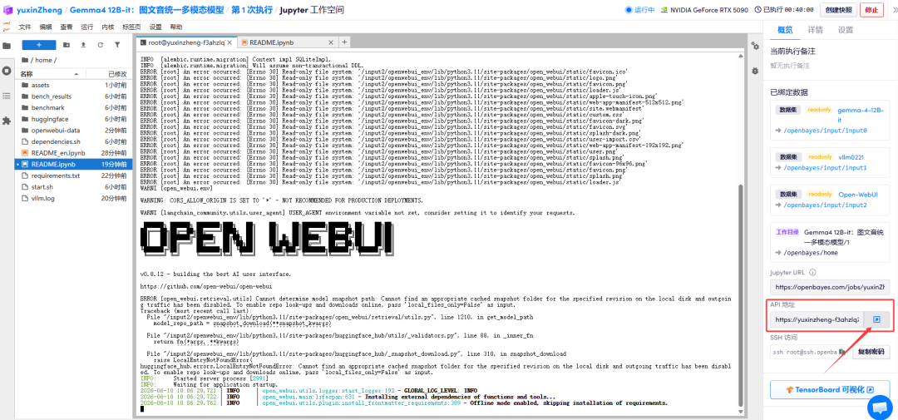Open the gemma-4-12B-it dataset link
The height and width of the screenshot is (420, 898).
[861, 115]
